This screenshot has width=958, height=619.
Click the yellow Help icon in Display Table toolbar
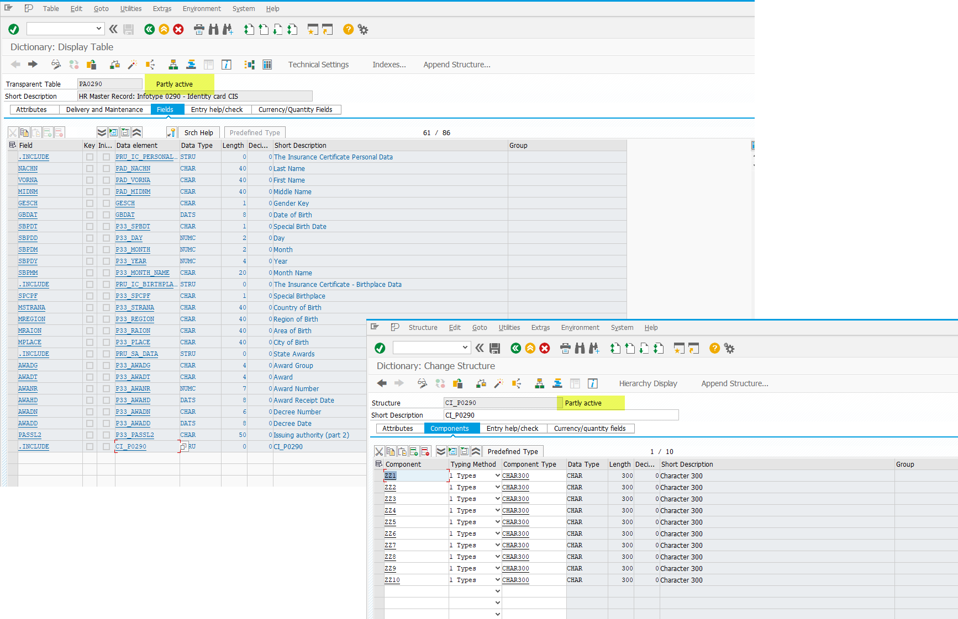[348, 29]
